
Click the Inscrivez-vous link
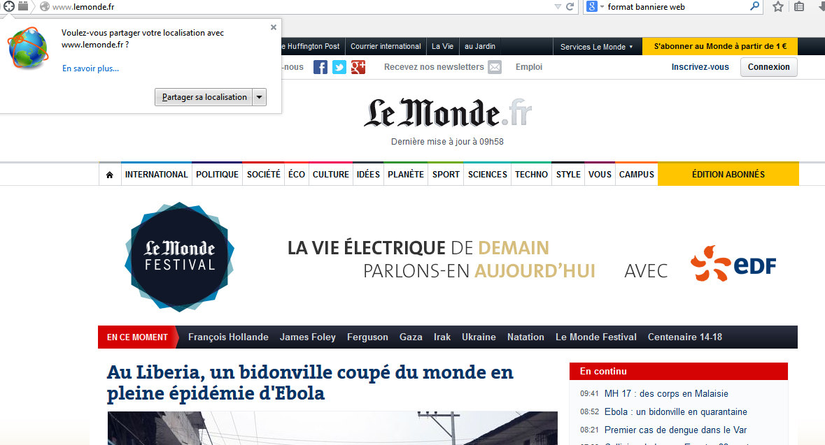coord(700,67)
